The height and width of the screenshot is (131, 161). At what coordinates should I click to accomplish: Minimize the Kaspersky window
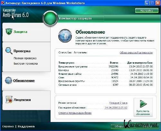coord(147,3)
